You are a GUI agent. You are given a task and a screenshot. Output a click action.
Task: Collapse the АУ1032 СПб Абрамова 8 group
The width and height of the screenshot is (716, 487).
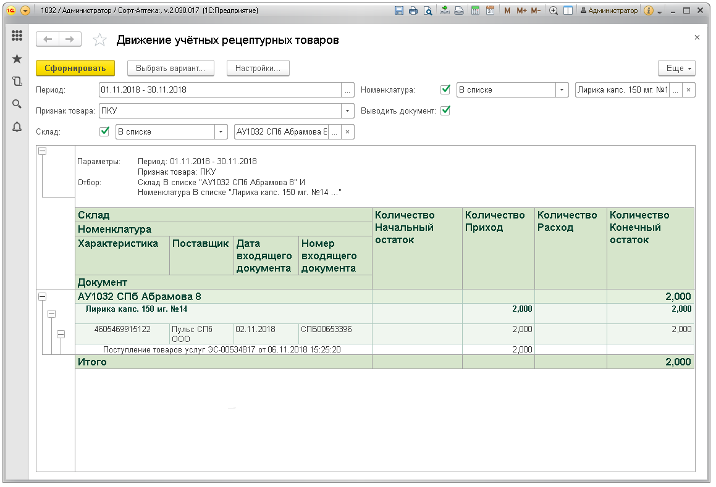click(43, 297)
